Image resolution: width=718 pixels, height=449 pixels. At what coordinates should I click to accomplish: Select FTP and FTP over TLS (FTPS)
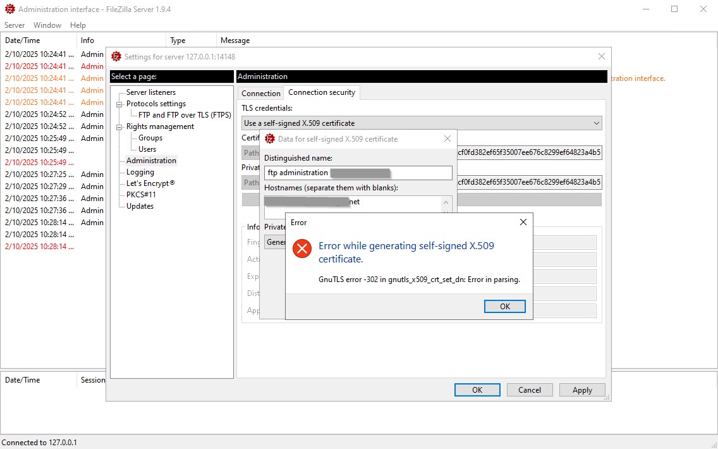(x=185, y=116)
